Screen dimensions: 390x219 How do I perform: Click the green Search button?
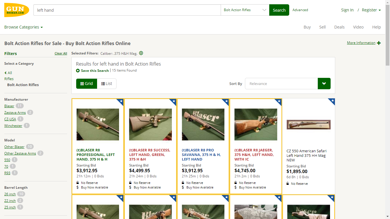pos(279,10)
